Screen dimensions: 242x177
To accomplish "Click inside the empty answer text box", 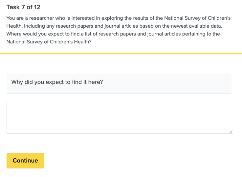I will point(120,117).
